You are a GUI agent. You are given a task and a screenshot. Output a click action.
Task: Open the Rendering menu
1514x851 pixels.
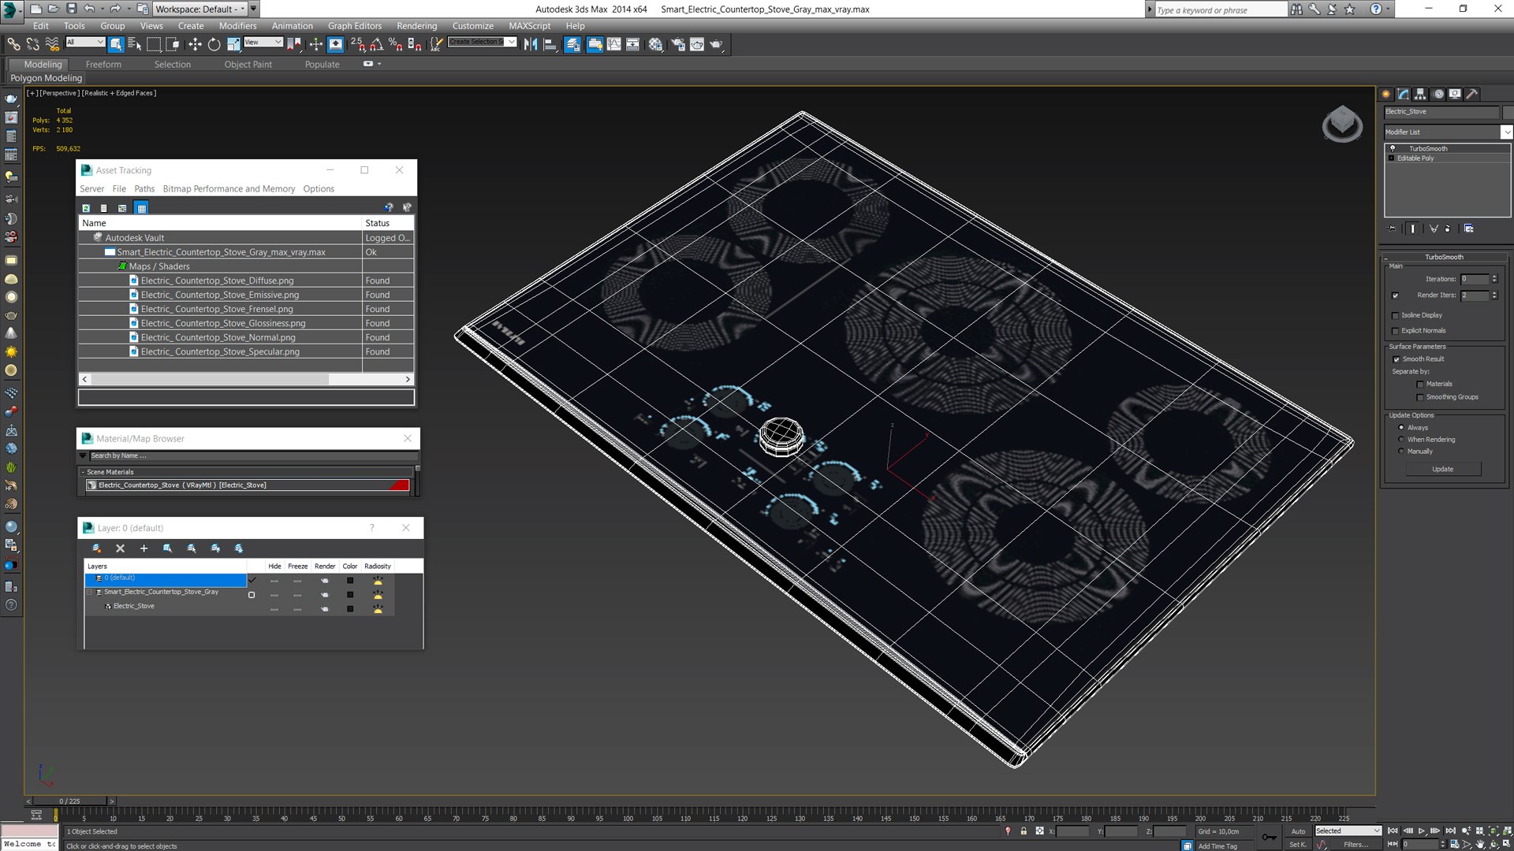point(416,26)
